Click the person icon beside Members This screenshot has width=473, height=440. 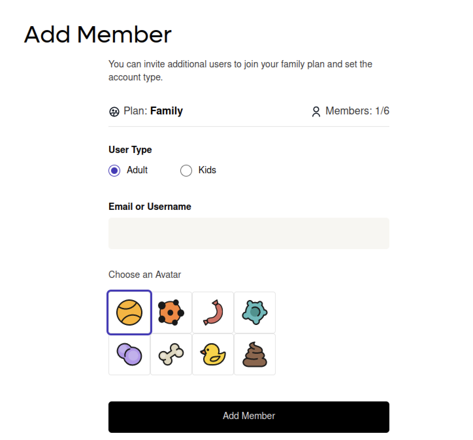coord(316,112)
